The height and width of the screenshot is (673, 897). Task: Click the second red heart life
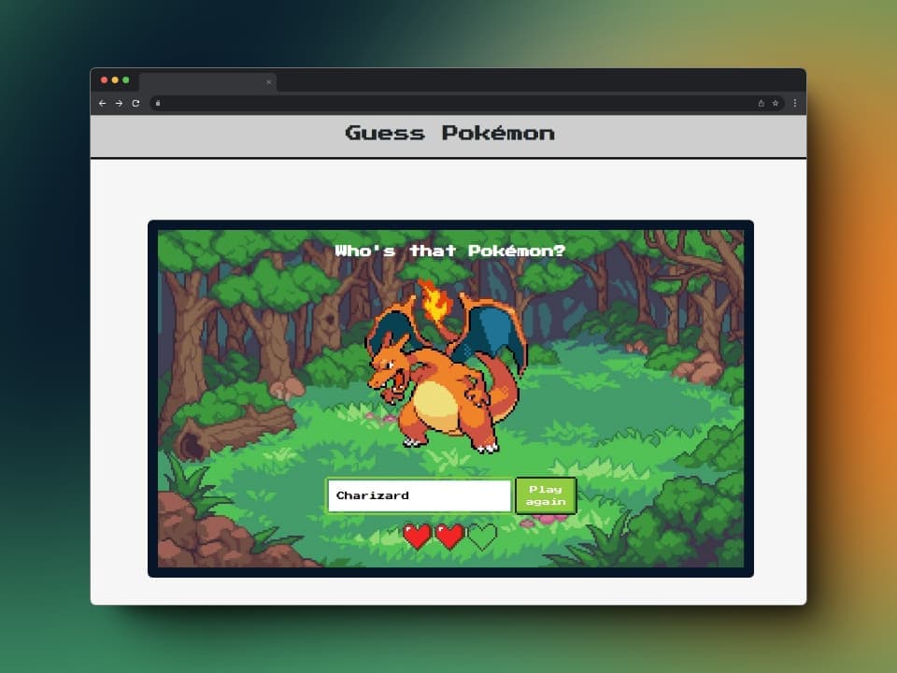[449, 537]
